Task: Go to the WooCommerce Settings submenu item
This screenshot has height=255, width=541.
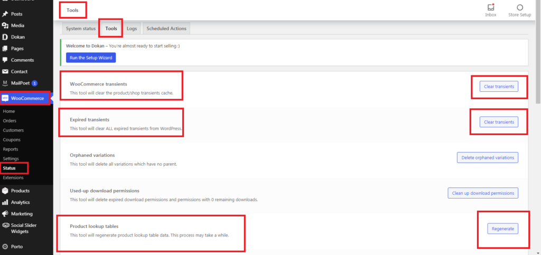Action: (11, 159)
